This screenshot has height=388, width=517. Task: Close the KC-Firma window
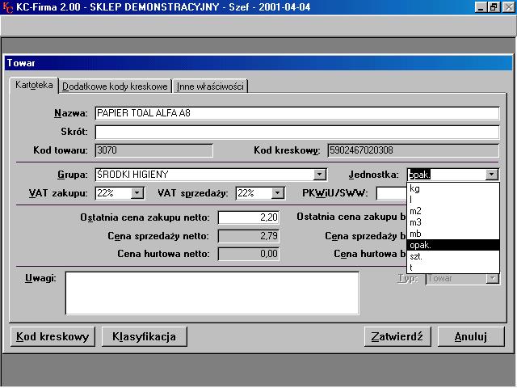coord(508,7)
